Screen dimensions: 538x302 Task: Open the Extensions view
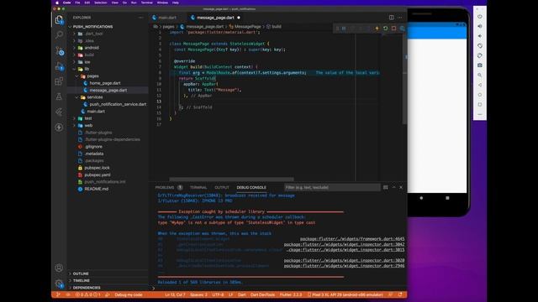(59, 81)
